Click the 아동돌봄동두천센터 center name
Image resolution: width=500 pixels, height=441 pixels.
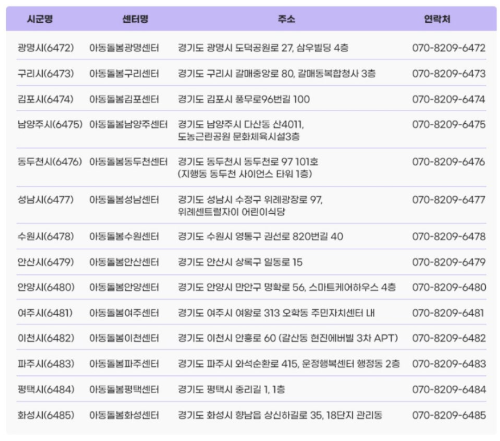pos(128,162)
